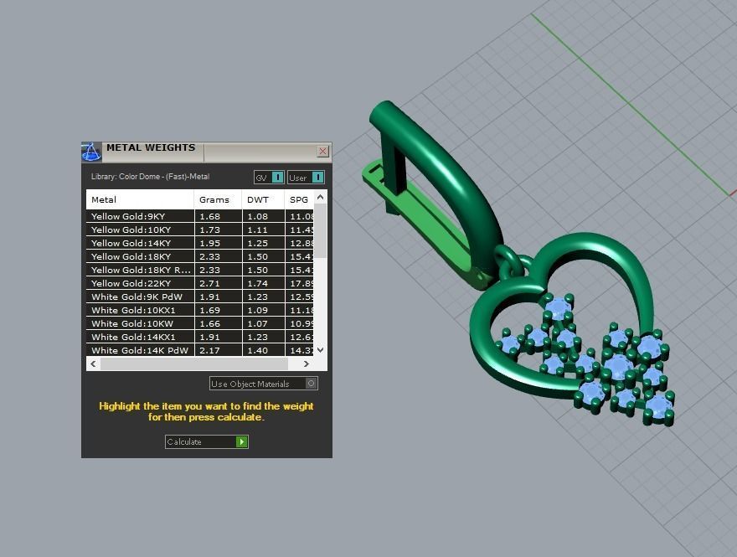Close the Metal Weights panel
Image resolution: width=737 pixels, height=557 pixels.
click(x=323, y=151)
